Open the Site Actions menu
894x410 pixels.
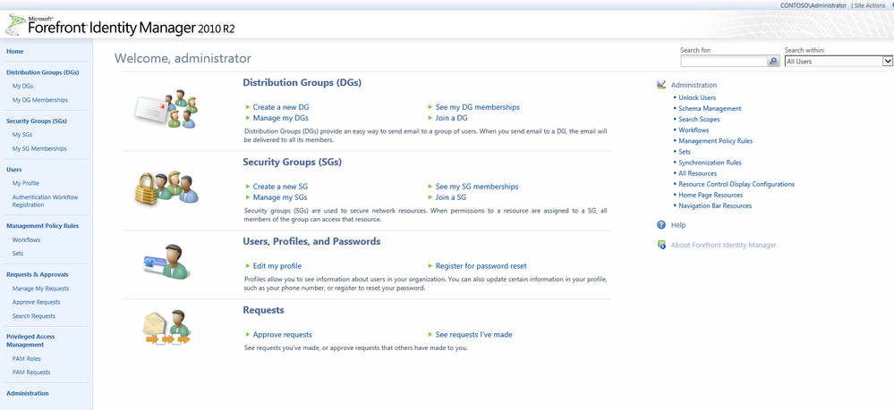(x=869, y=5)
